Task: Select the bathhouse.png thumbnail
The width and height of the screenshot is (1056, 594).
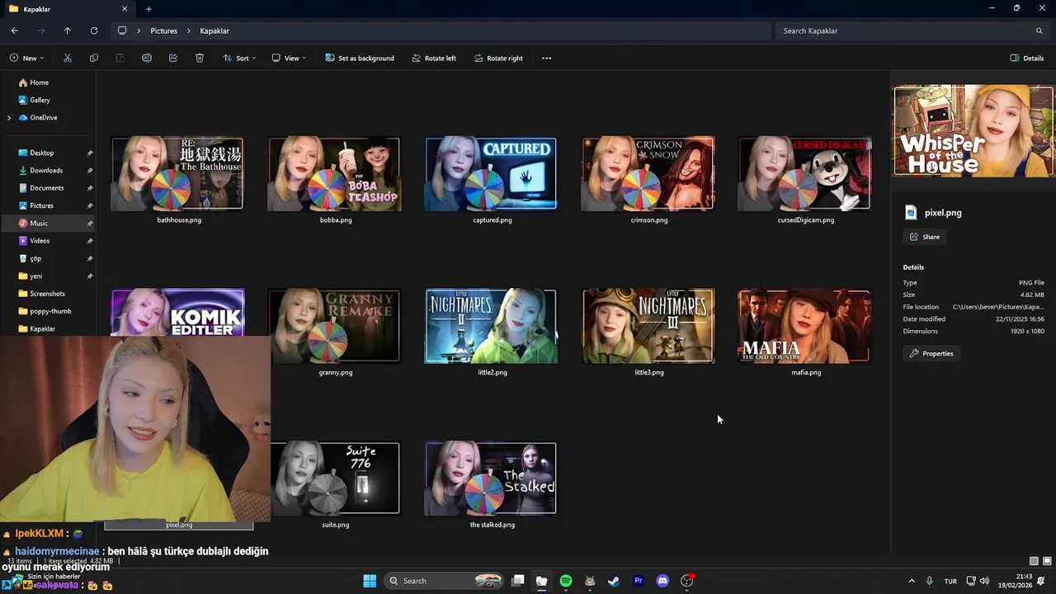Action: point(177,174)
